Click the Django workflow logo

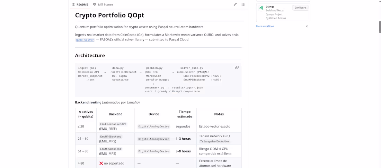coord(261,8)
